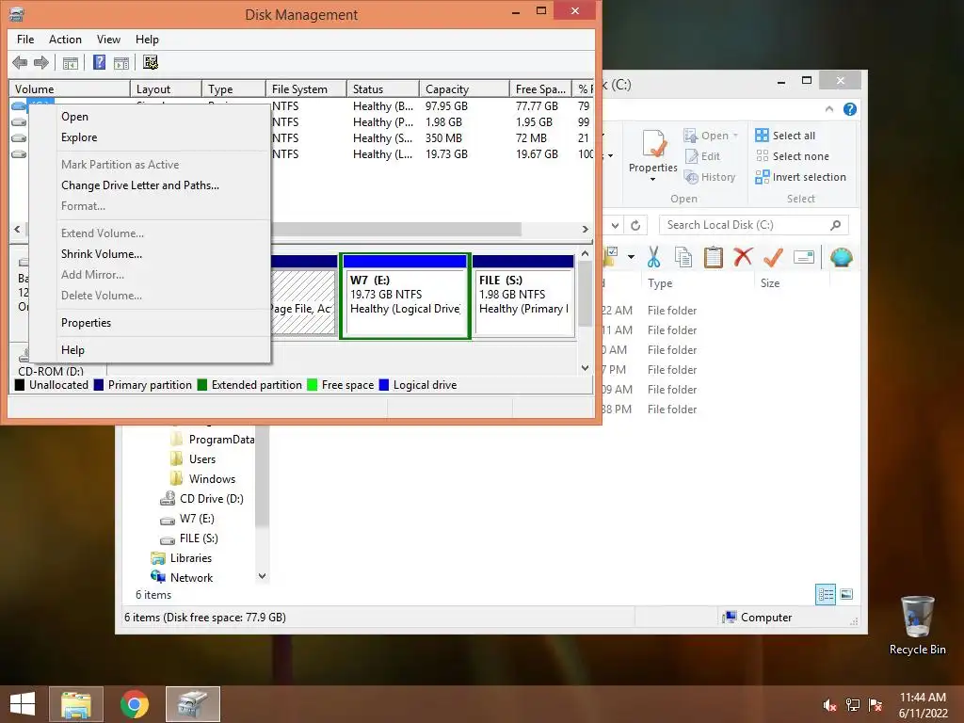Click the Type column header in File Explorer

pyautogui.click(x=698, y=283)
